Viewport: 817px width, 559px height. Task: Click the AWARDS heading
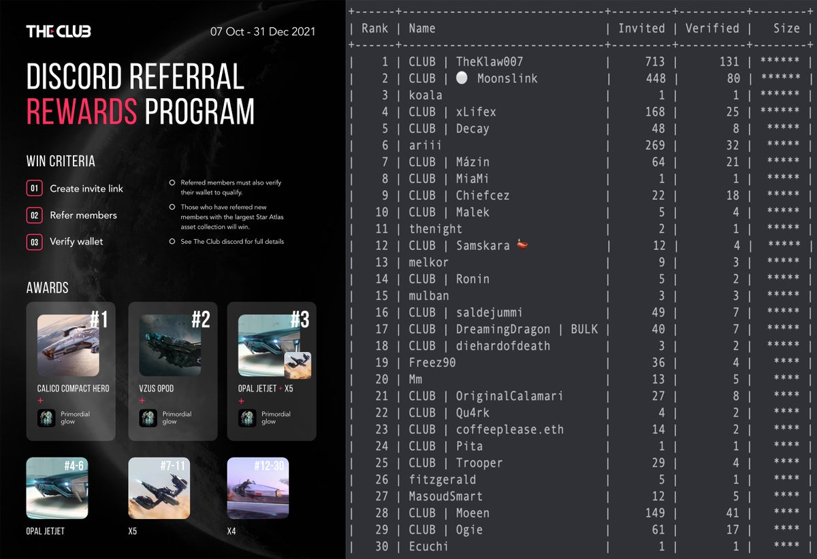(49, 288)
